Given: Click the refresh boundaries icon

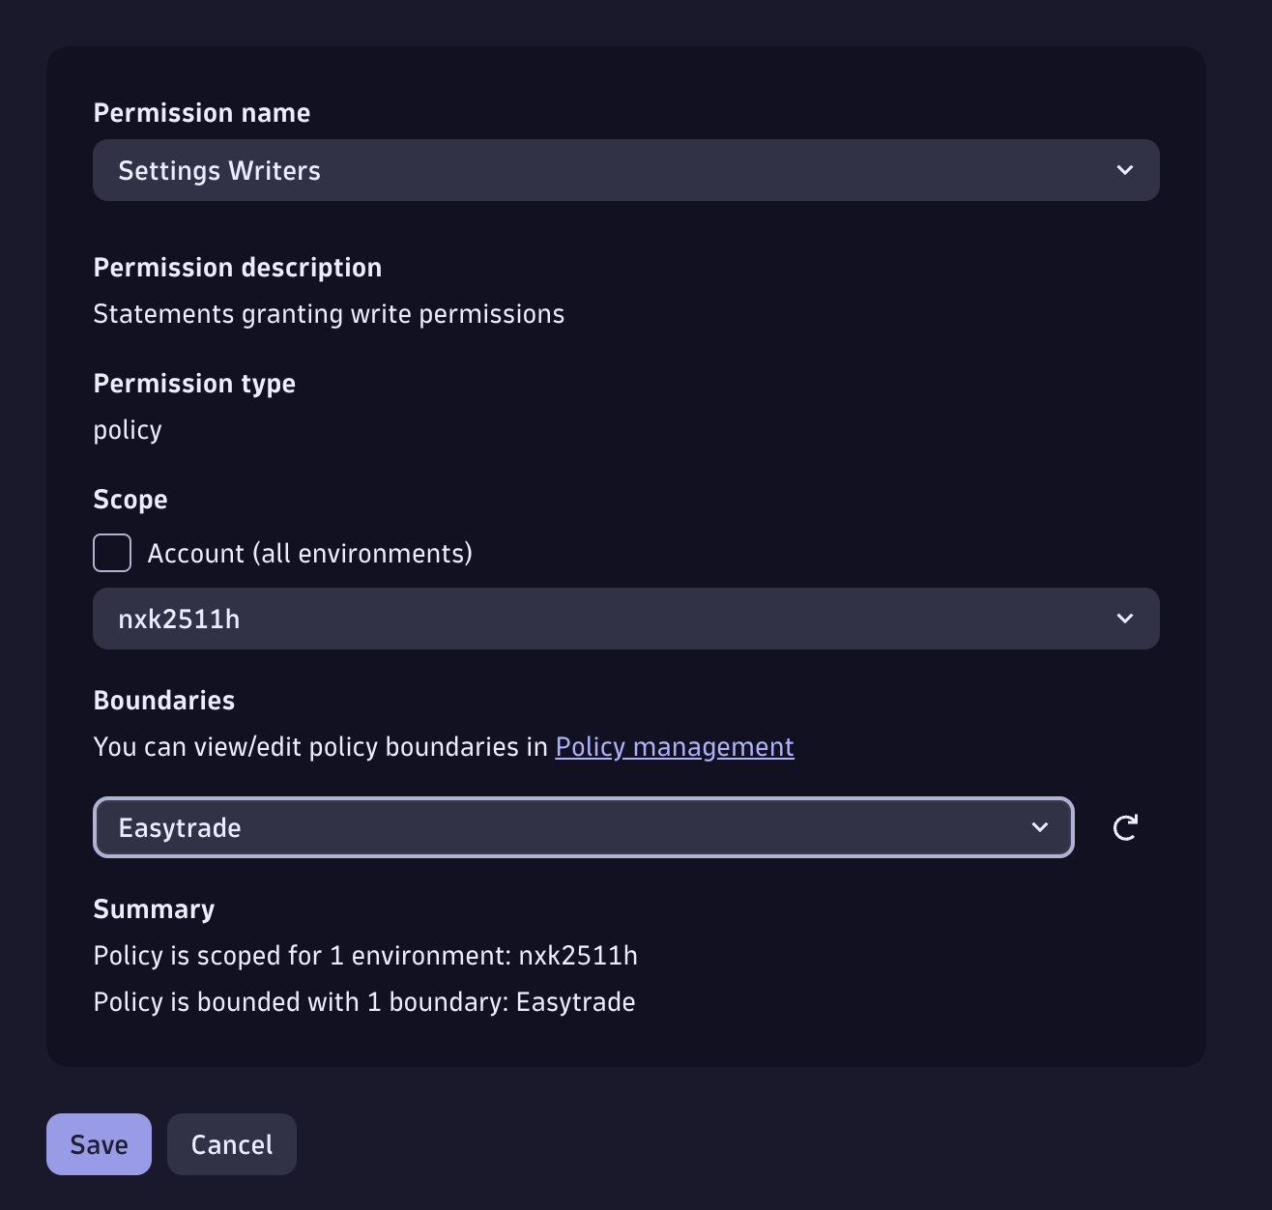Looking at the screenshot, I should (1125, 827).
